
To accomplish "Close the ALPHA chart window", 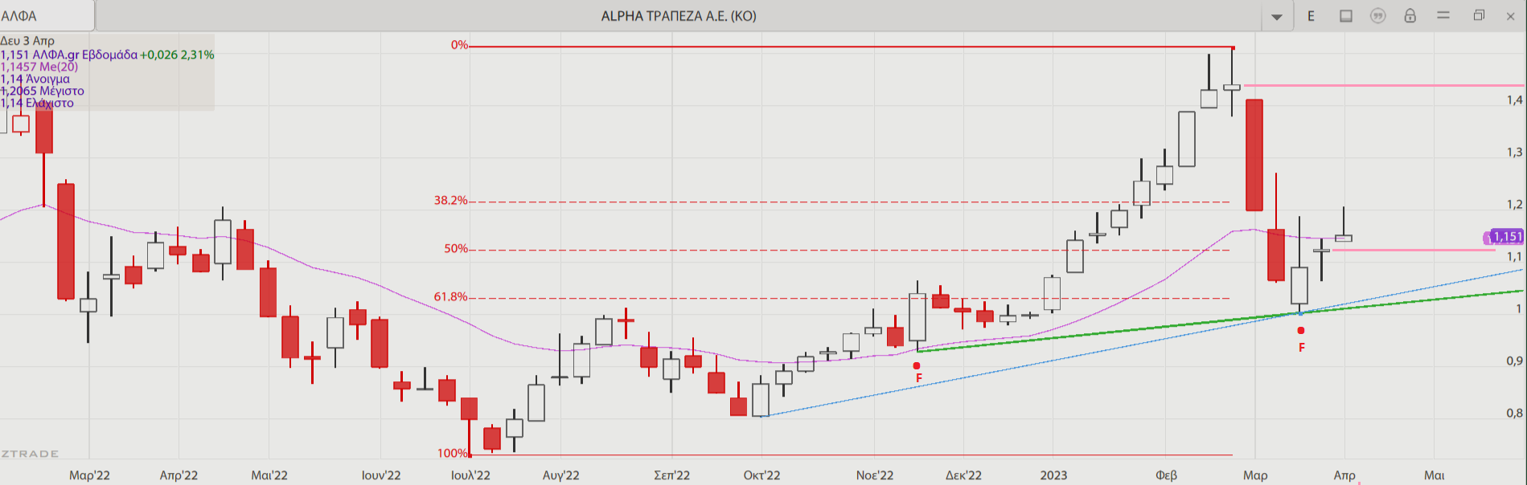I will 1510,16.
